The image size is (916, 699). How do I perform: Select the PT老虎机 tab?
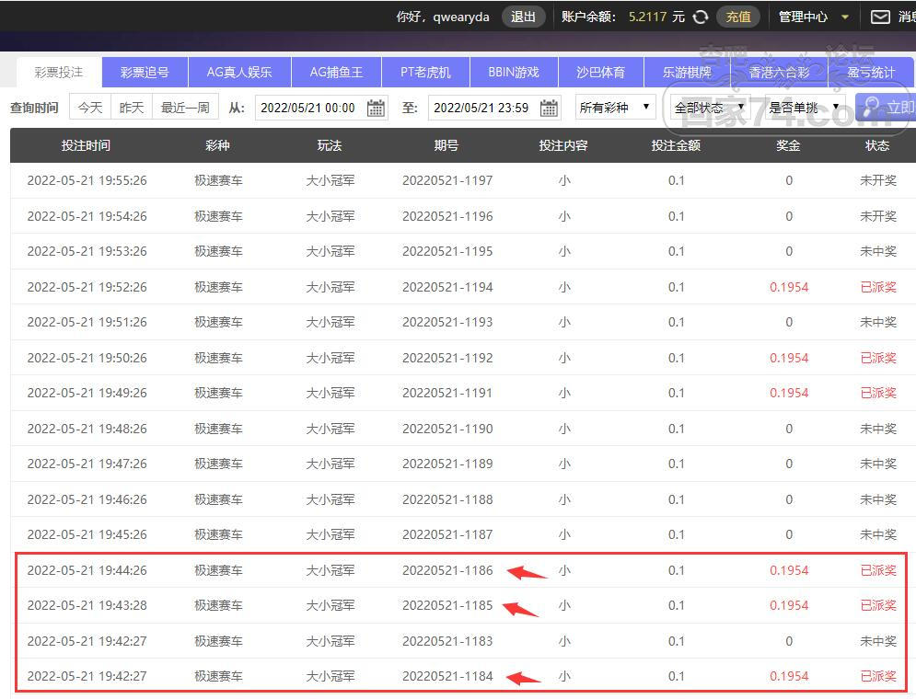425,72
